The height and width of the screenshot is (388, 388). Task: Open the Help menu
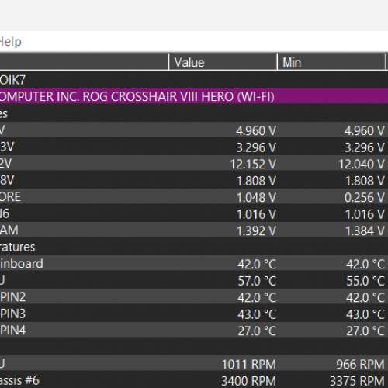(10, 42)
